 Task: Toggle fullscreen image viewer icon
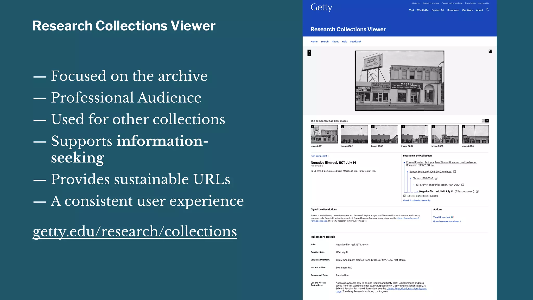click(x=490, y=51)
